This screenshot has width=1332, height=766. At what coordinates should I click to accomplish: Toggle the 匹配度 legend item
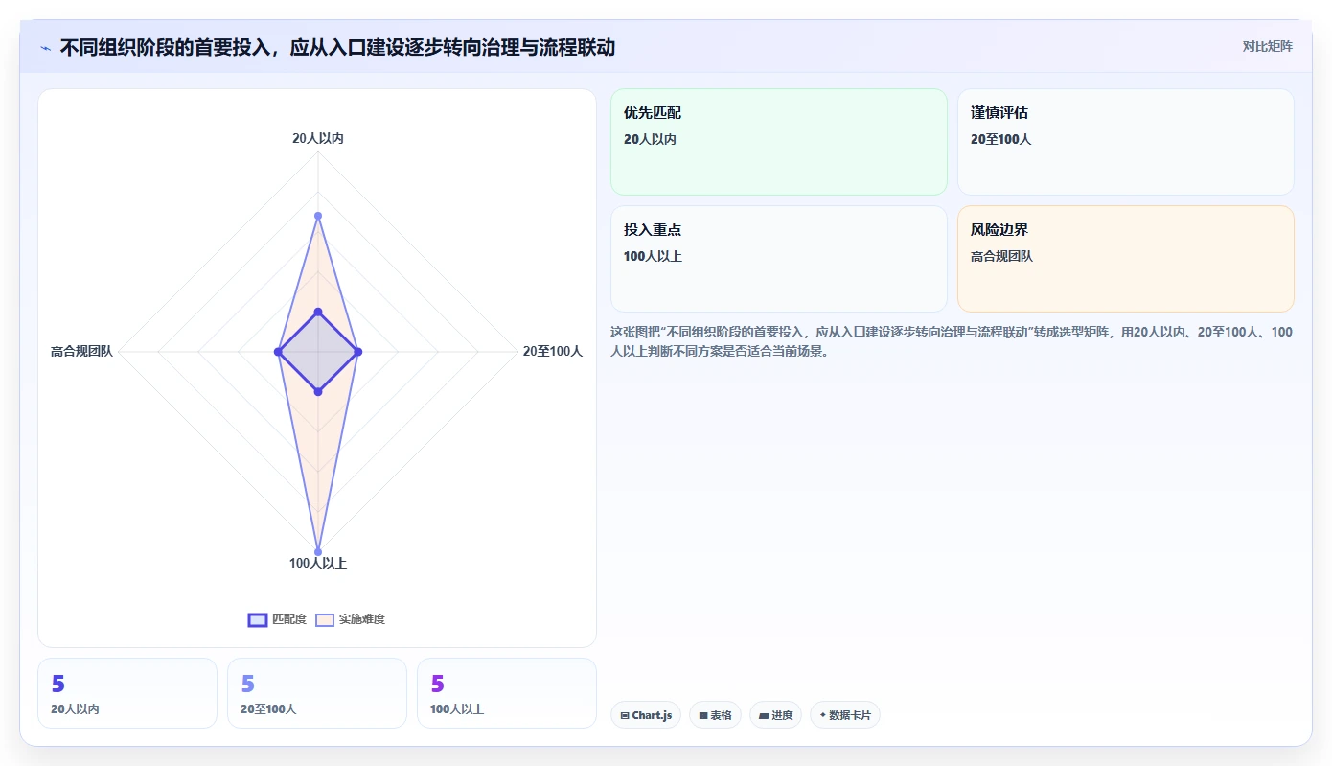277,619
